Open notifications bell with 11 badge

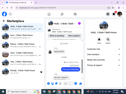coord(114,14)
